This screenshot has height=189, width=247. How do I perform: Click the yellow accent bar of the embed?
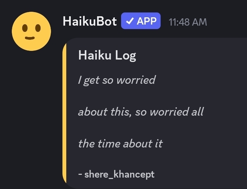pyautogui.click(x=65, y=114)
